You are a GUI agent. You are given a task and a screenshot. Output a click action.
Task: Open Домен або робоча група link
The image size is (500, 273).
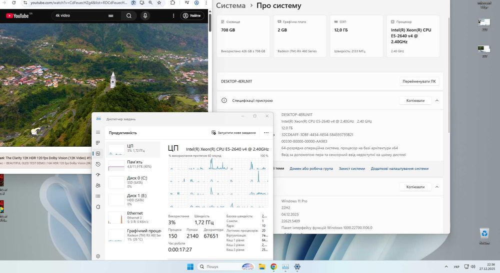[x=311, y=169]
